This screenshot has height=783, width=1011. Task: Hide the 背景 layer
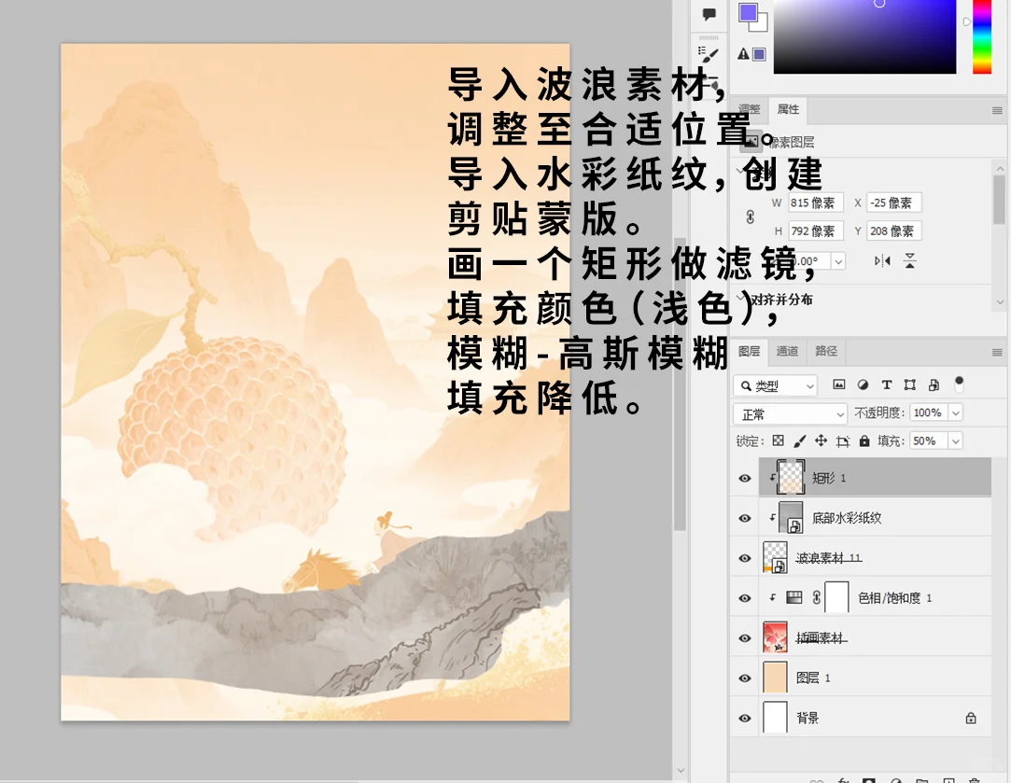[x=745, y=718]
